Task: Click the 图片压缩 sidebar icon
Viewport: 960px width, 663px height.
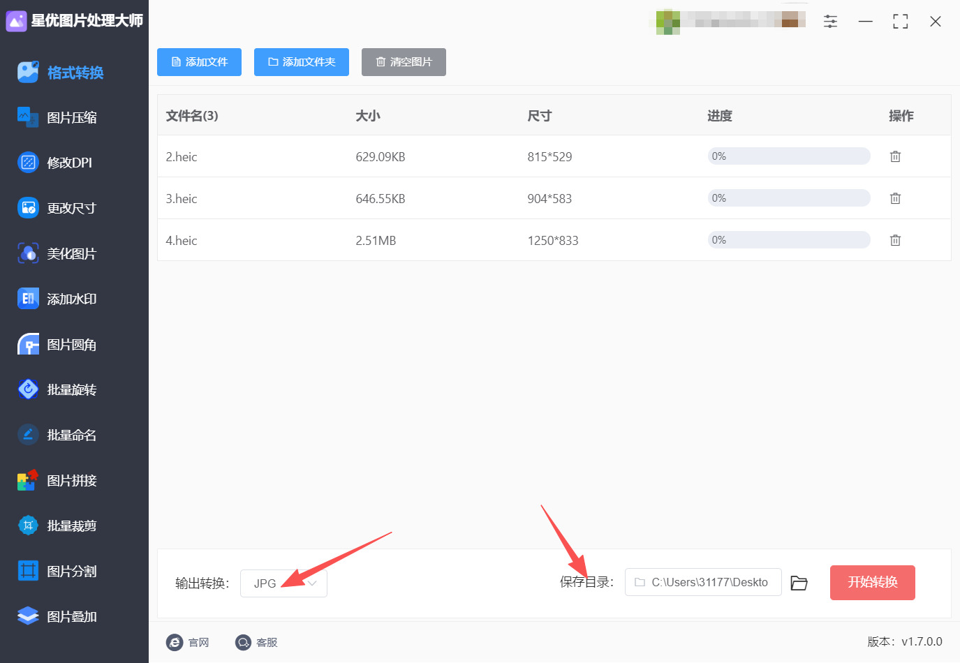Action: (x=28, y=117)
